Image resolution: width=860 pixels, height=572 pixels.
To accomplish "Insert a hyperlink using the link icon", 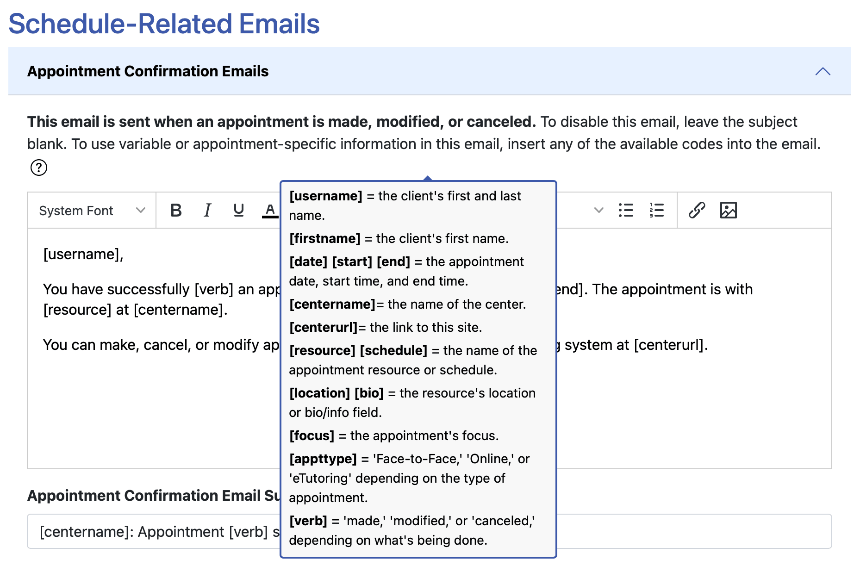I will pos(697,211).
